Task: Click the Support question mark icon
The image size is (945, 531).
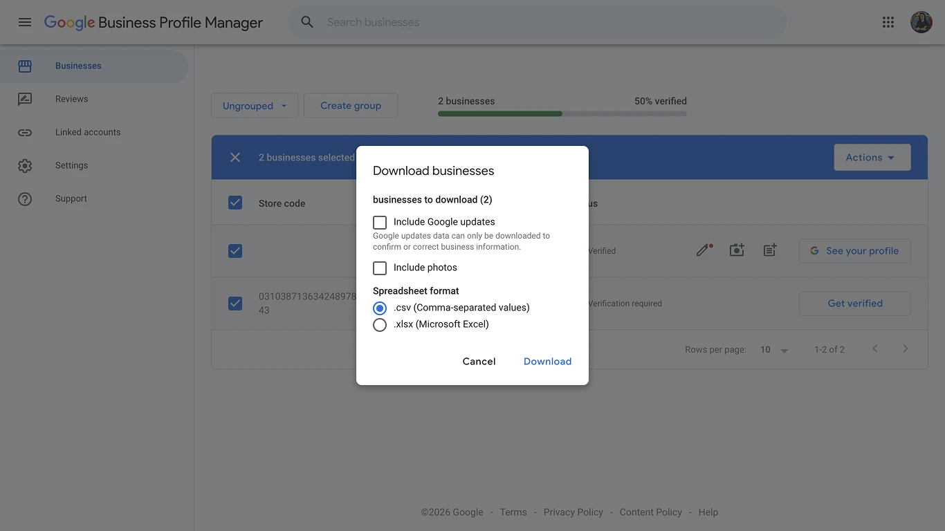Action: tap(25, 199)
